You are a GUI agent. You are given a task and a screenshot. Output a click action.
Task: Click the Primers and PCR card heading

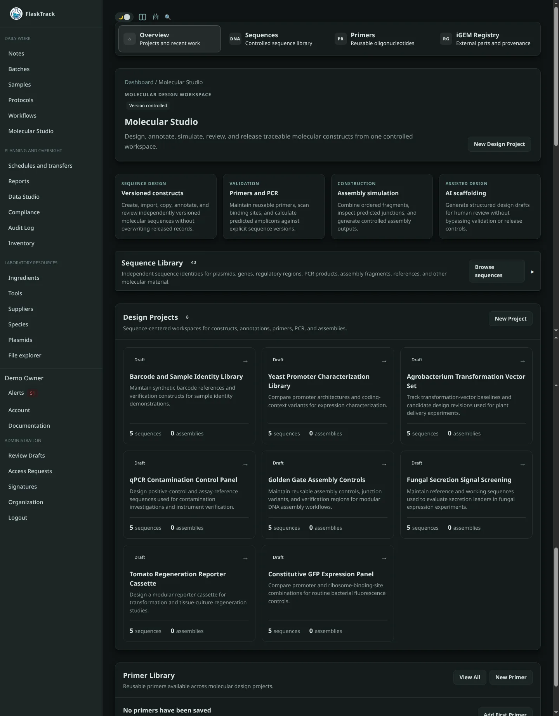tap(254, 193)
